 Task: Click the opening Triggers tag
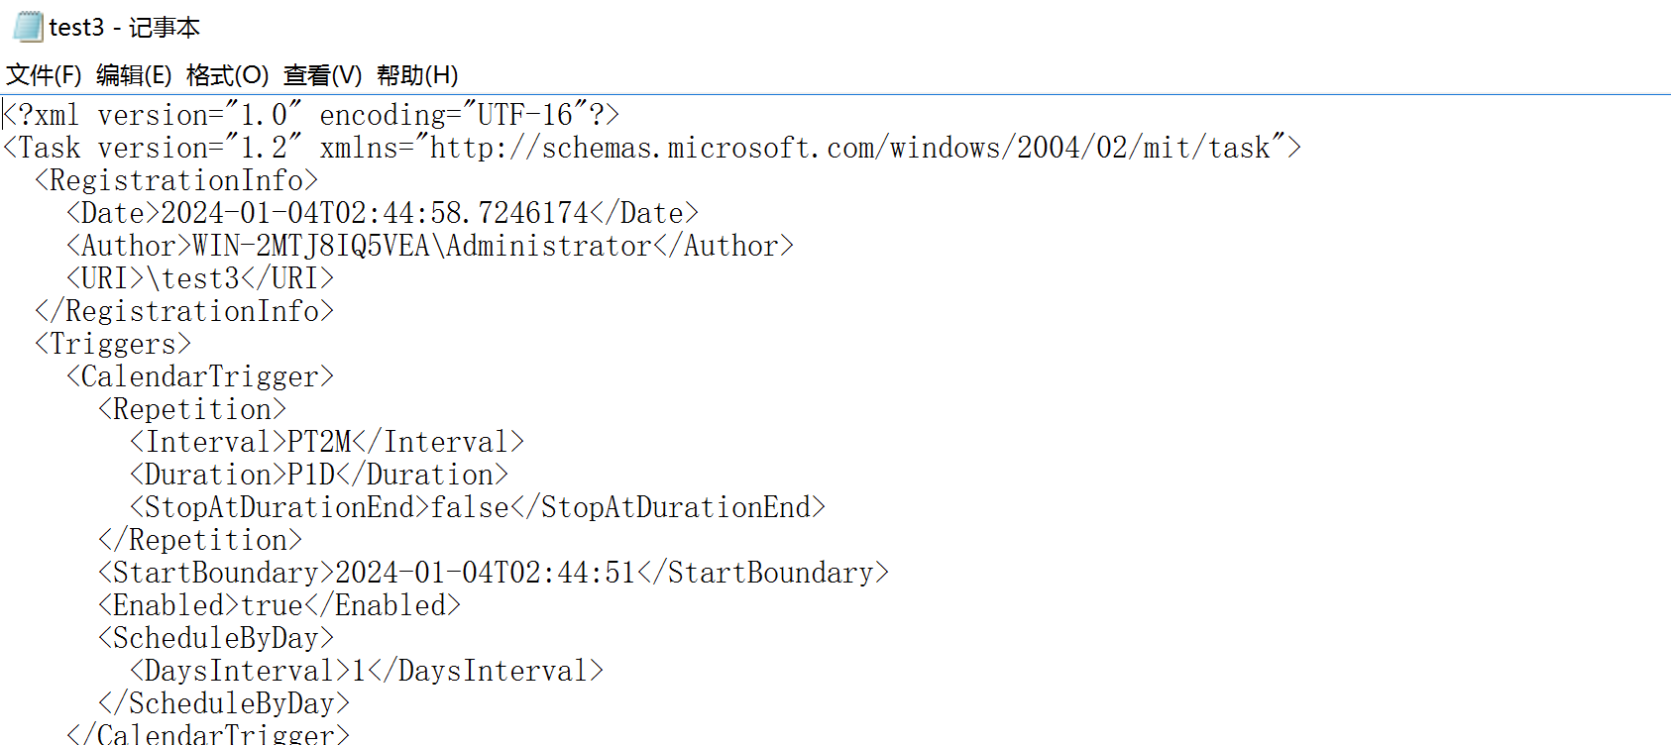coord(113,344)
